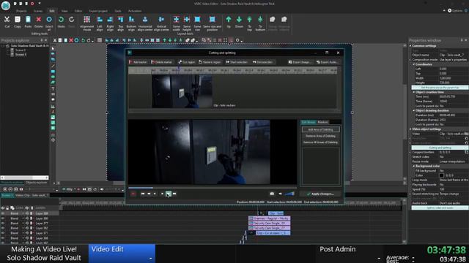
Task: Open the Projects ribbon tab
Action: (x=21, y=11)
